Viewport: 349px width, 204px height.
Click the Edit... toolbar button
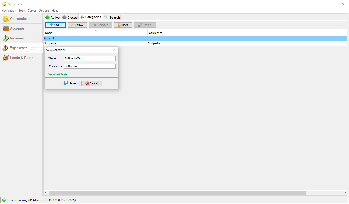click(77, 25)
